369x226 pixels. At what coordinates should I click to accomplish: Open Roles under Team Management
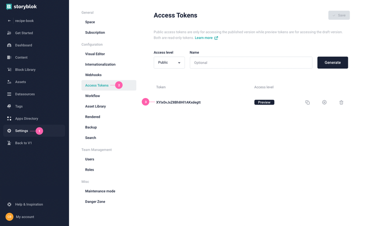click(90, 170)
